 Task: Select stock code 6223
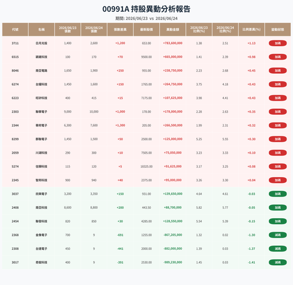[x=15, y=98]
